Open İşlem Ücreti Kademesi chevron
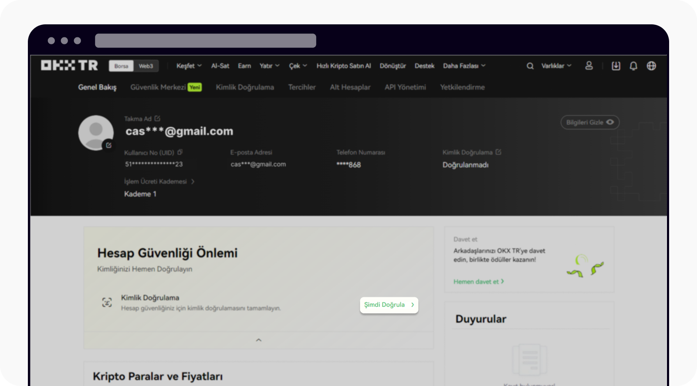This screenshot has width=697, height=386. click(x=193, y=181)
